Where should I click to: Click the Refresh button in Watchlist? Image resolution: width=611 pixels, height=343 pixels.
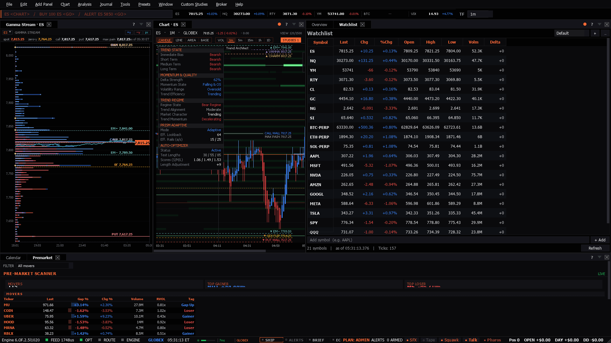(x=595, y=248)
